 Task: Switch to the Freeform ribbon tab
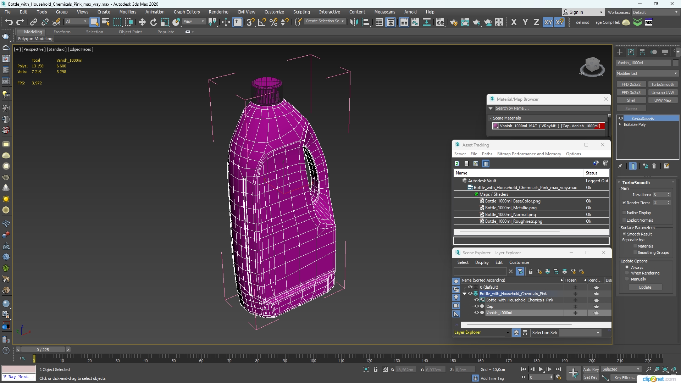click(x=62, y=32)
